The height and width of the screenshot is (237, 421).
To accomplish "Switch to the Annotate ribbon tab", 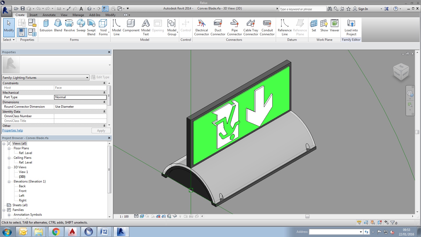I will pos(49,15).
